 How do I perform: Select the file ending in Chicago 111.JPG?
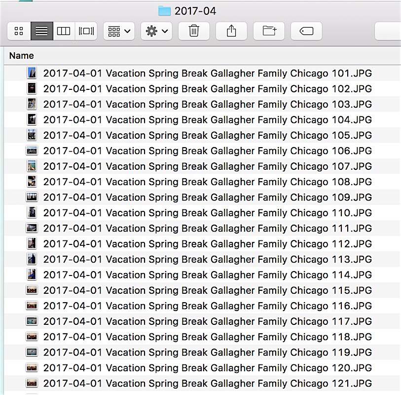pyautogui.click(x=202, y=228)
